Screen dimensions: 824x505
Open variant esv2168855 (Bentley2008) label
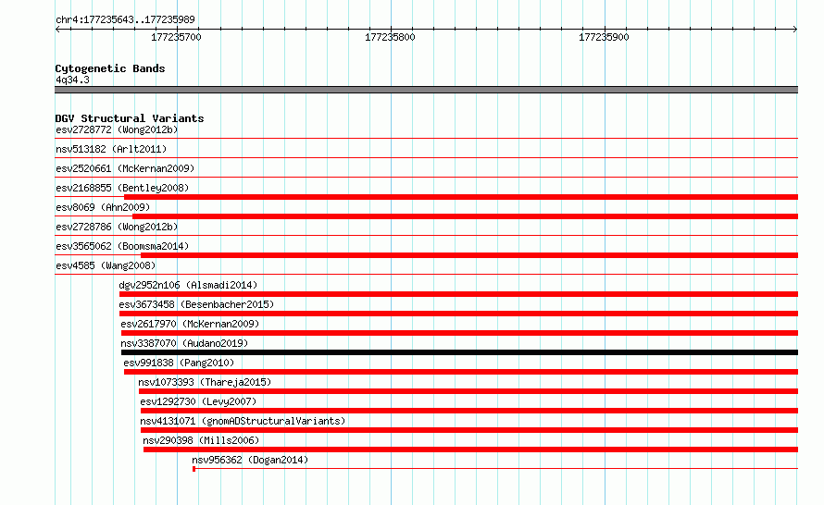(122, 188)
